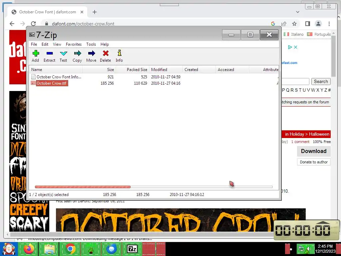
Task: Click the red Delete toolbar icon
Action: (x=106, y=56)
